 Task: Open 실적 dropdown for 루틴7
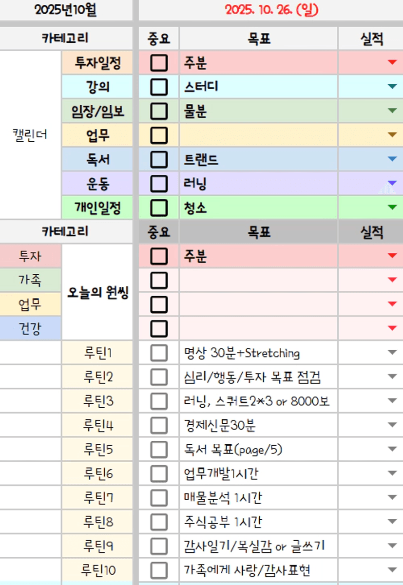click(x=392, y=498)
